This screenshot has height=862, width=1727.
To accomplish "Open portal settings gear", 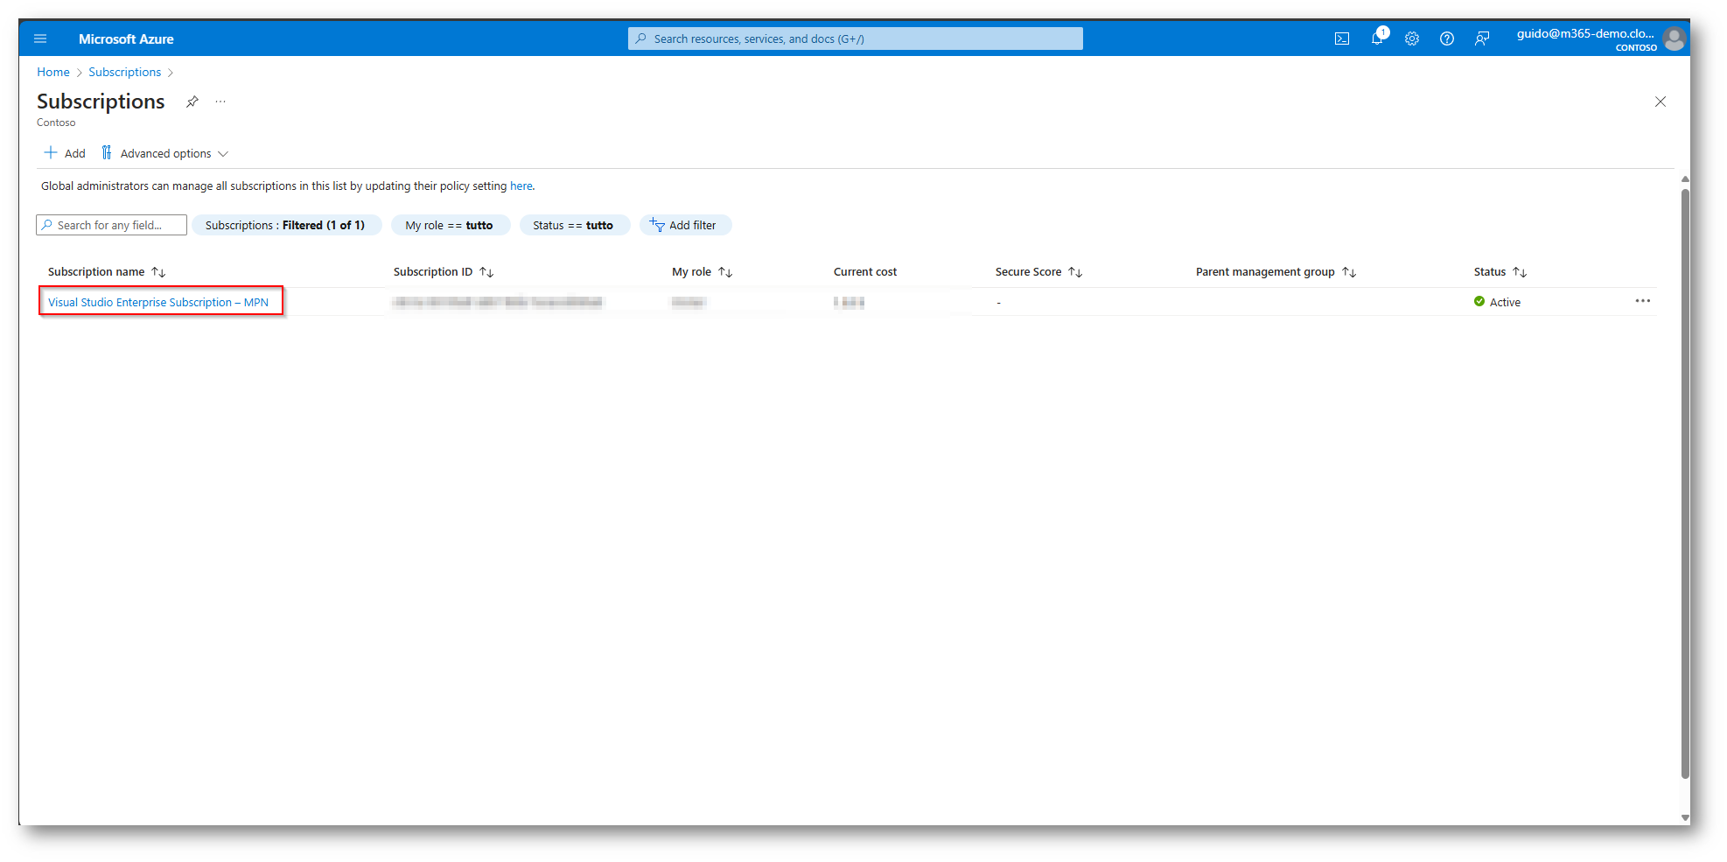I will click(x=1412, y=39).
